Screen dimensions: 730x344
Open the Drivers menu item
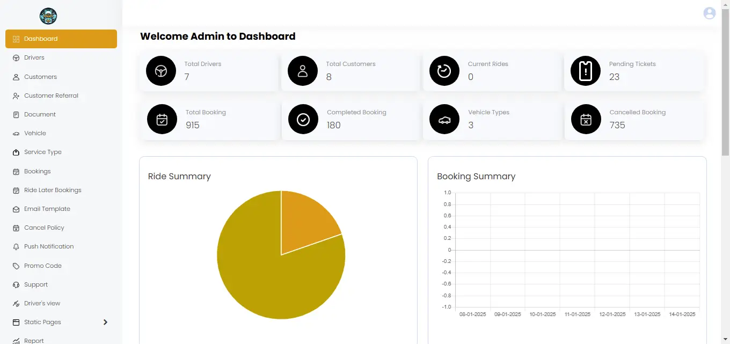point(34,57)
